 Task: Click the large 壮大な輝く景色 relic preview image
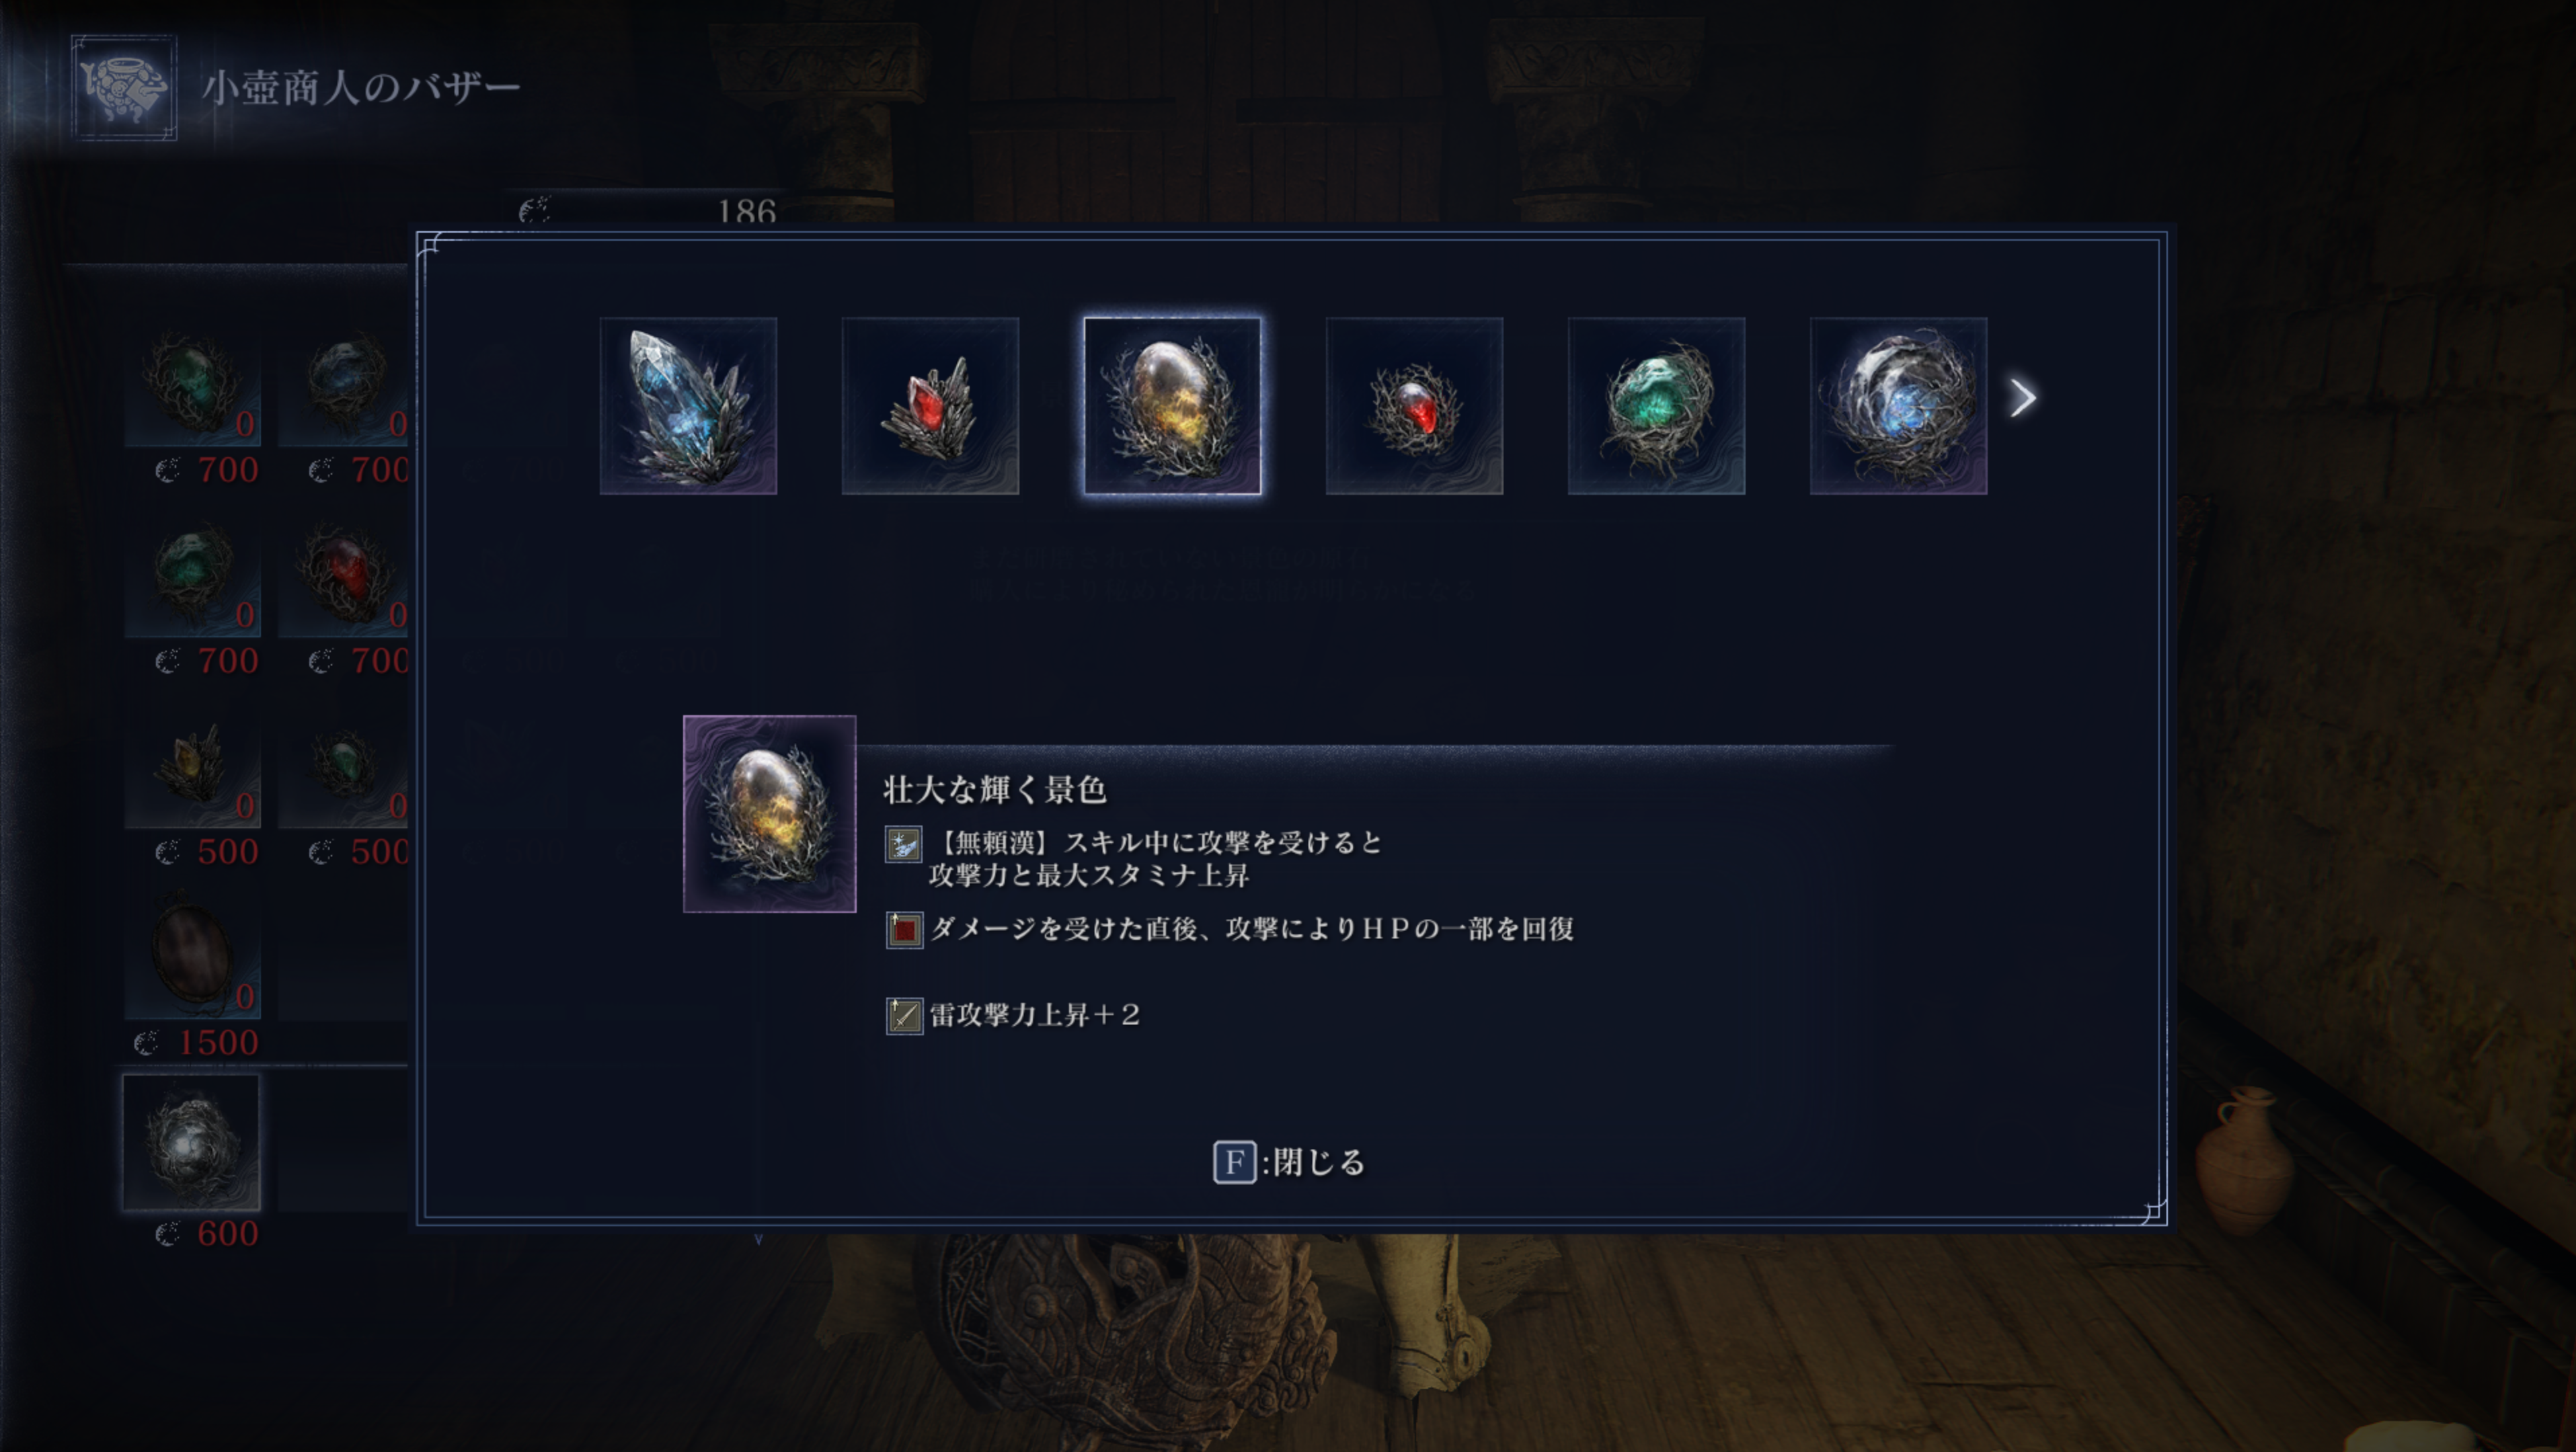pyautogui.click(x=769, y=814)
